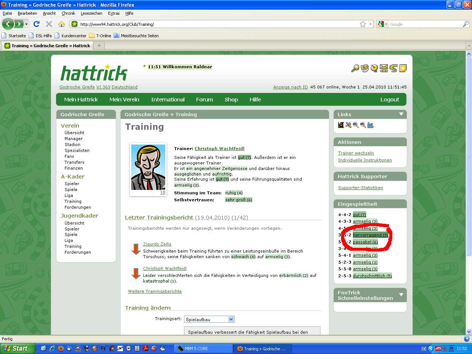Viewport: 472px width, 354px height.
Task: Click the crossed tools icon in Links panel
Action: pos(348,125)
